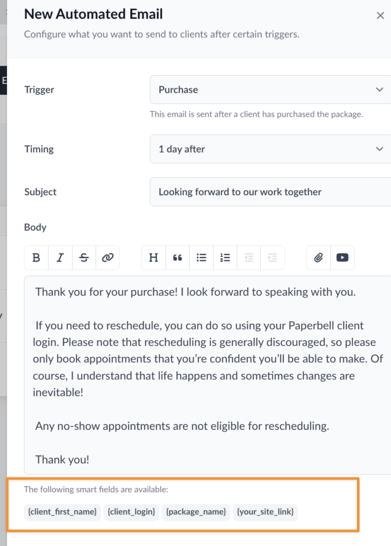
Task: Close the New Automated Email panel
Action: coord(380,16)
